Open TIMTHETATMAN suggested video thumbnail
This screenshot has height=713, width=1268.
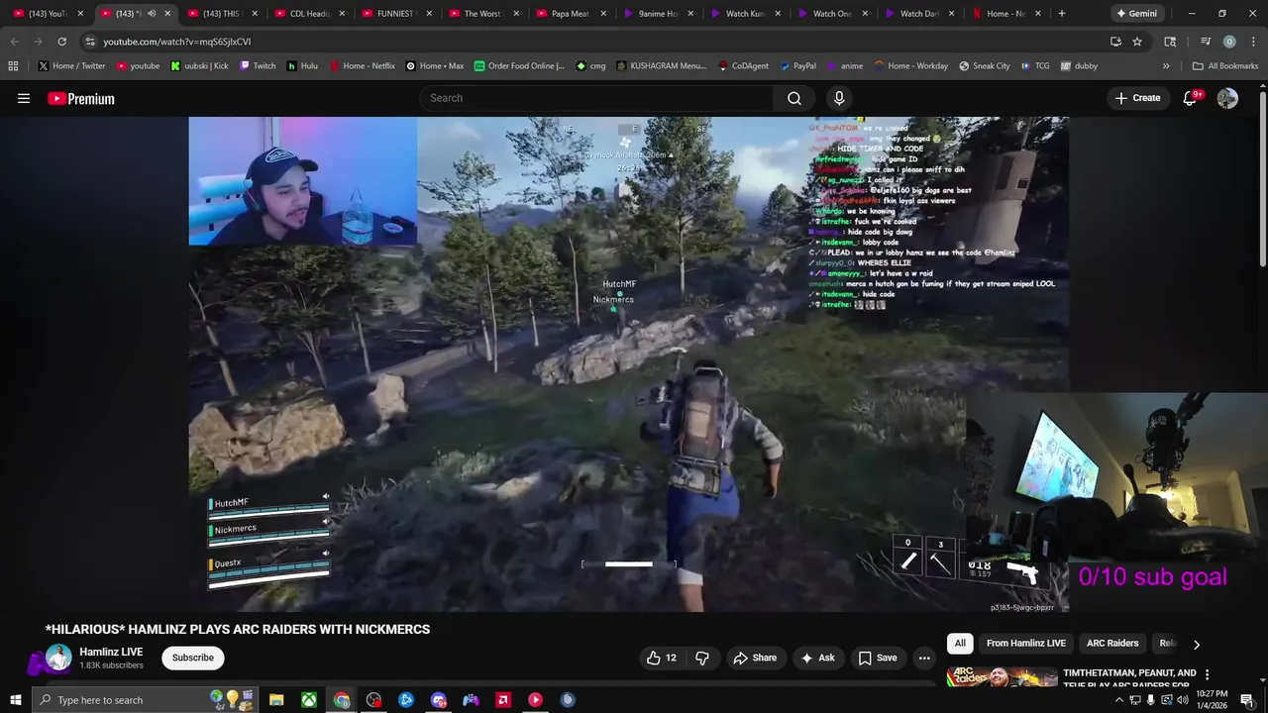(1003, 677)
